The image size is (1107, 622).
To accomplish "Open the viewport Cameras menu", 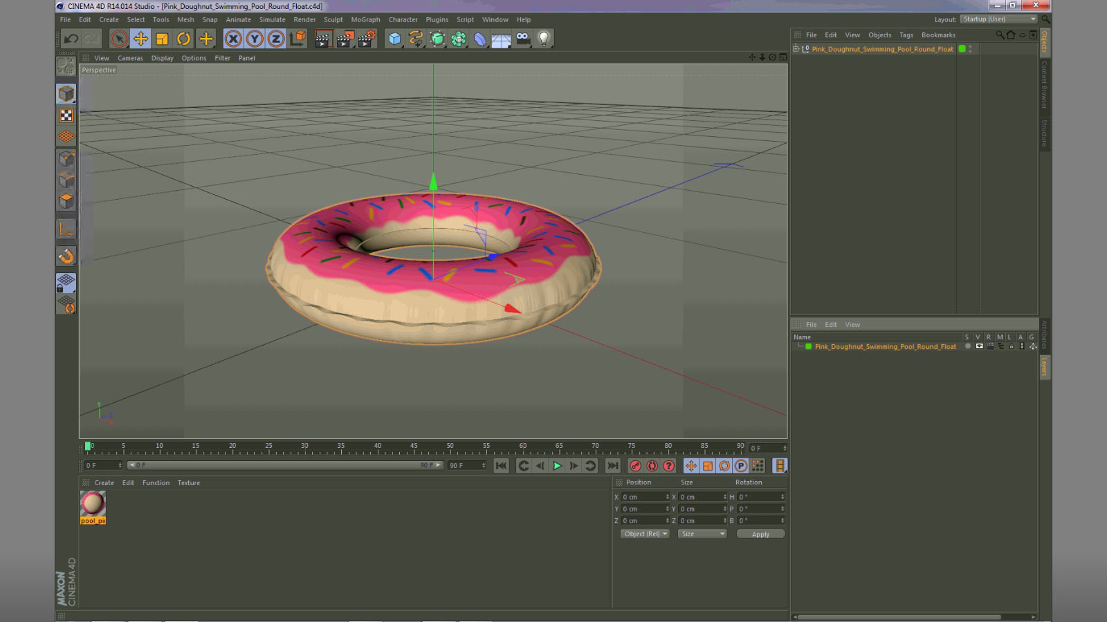I will point(130,59).
